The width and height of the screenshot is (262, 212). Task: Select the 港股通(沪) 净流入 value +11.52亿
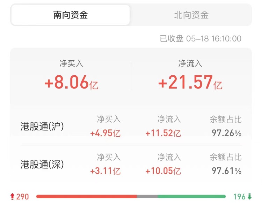pyautogui.click(x=163, y=133)
